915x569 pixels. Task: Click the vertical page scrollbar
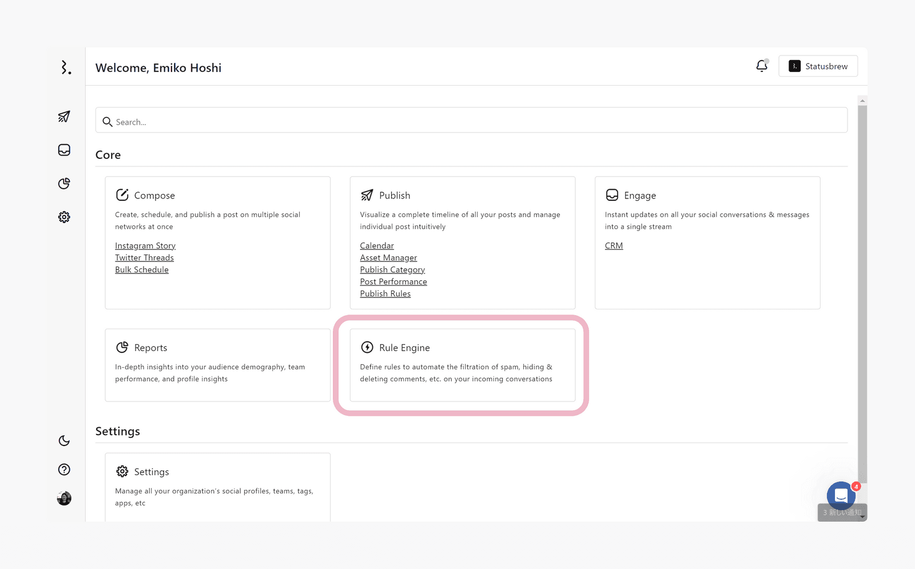[x=862, y=286]
